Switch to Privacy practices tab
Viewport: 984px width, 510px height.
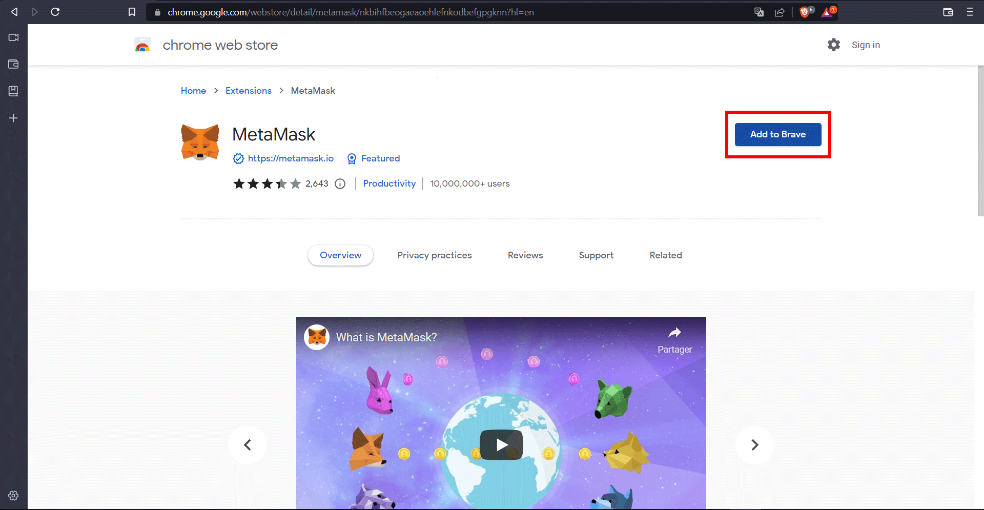[x=435, y=255]
